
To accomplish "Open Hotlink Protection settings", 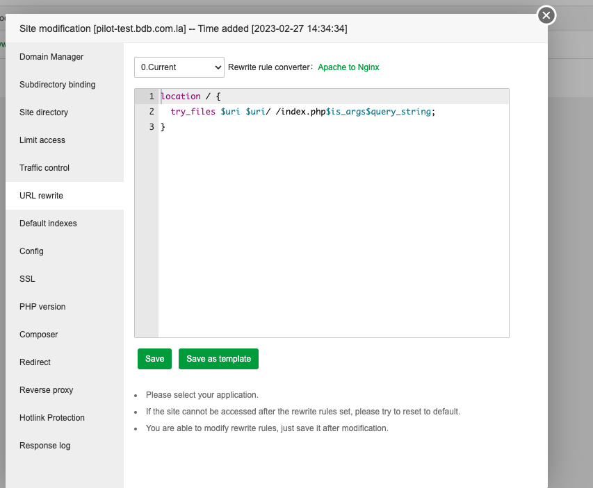I will (52, 418).
